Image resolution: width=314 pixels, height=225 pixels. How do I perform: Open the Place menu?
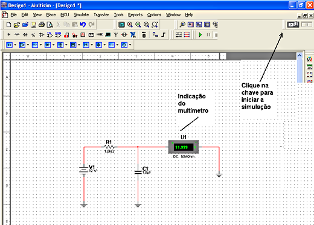51,15
